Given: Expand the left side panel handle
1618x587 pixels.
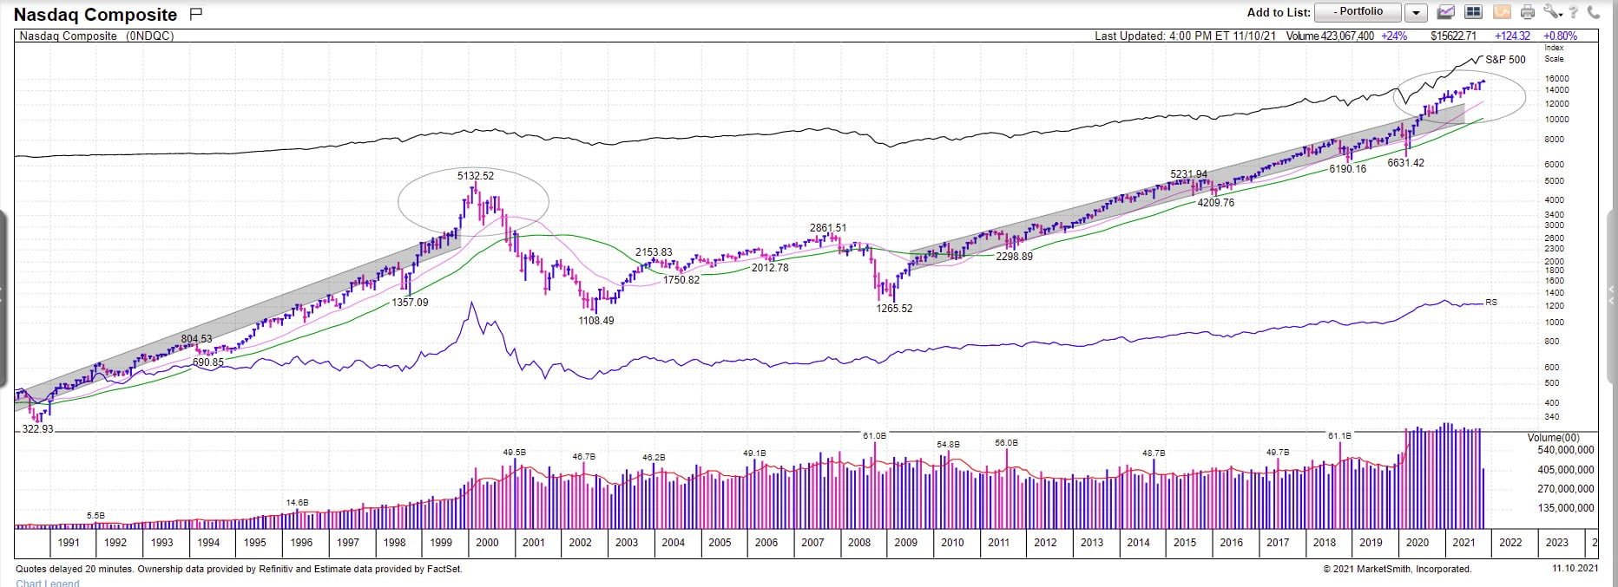Looking at the screenshot, I should pyautogui.click(x=3, y=297).
